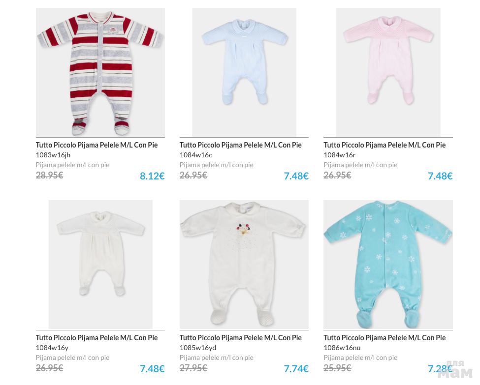Open the turquoise snowflake pajama photo
The height and width of the screenshot is (385, 480).
388,265
